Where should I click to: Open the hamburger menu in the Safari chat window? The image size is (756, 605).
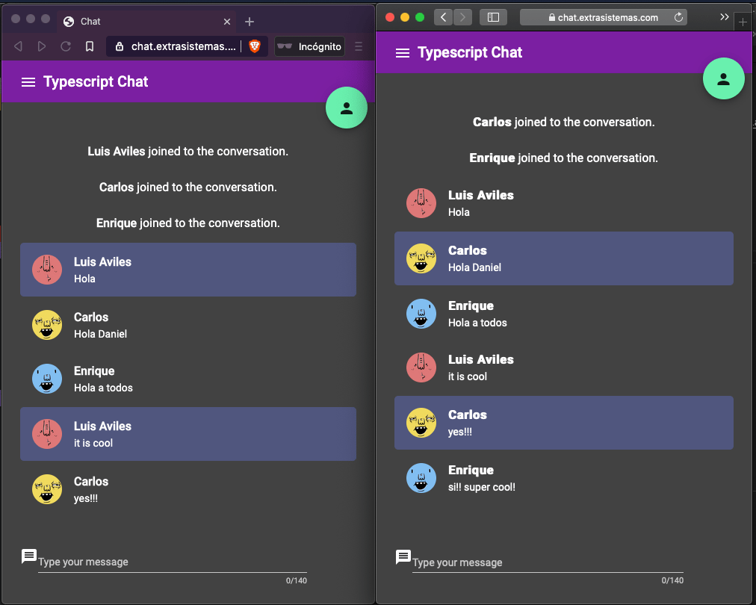tap(403, 52)
